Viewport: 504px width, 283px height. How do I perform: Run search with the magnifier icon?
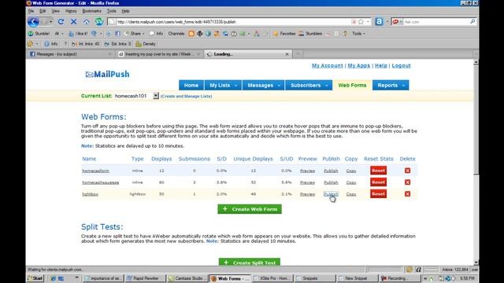[472, 21]
